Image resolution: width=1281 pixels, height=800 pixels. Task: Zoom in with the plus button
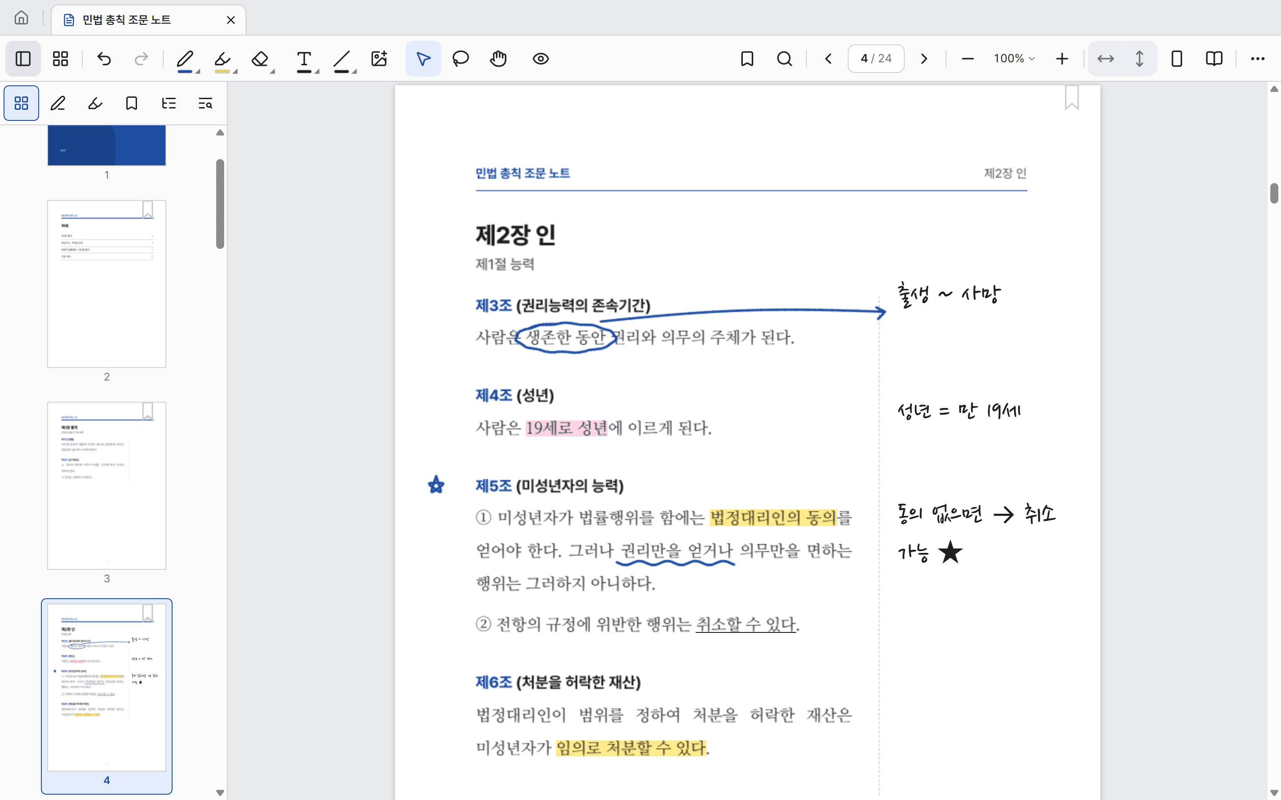(1062, 59)
